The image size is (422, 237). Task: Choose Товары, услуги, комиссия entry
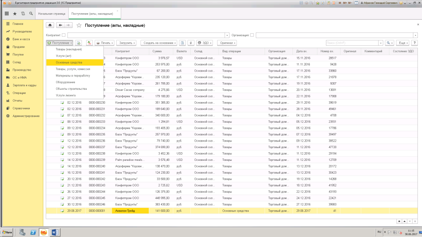coord(75,69)
